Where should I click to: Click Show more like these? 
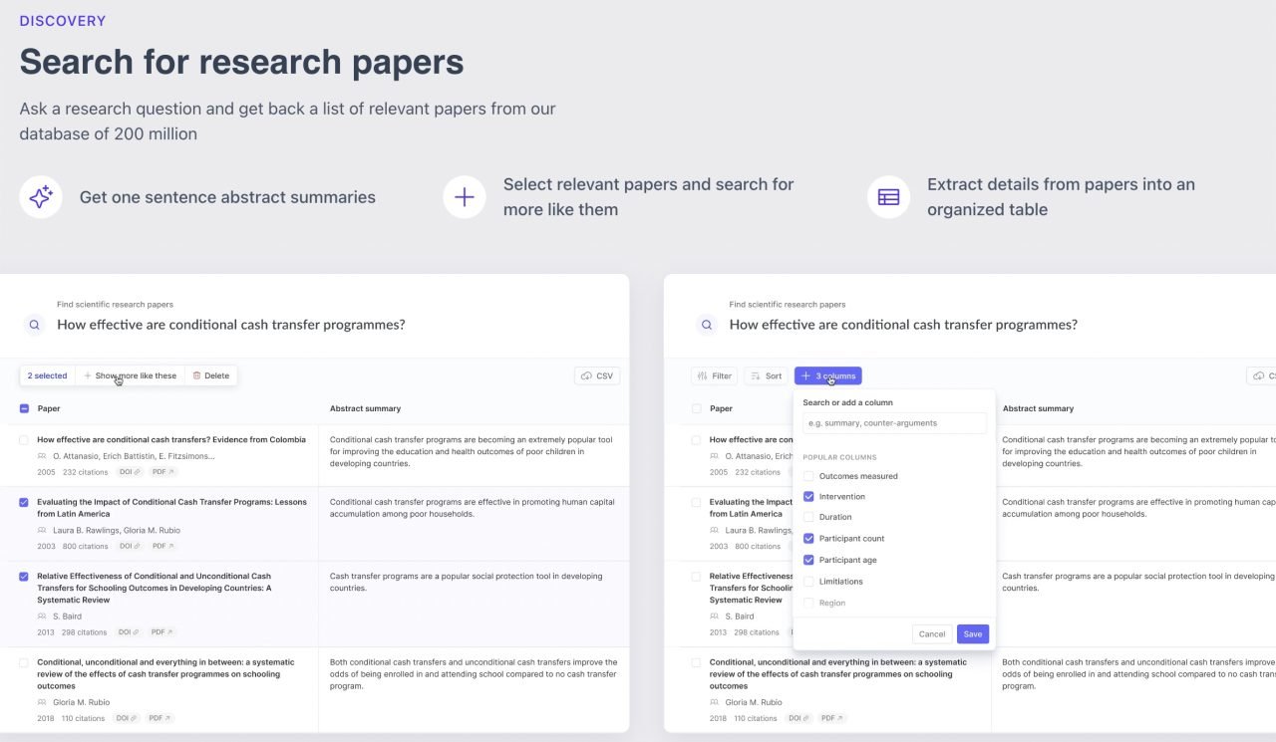click(x=131, y=375)
